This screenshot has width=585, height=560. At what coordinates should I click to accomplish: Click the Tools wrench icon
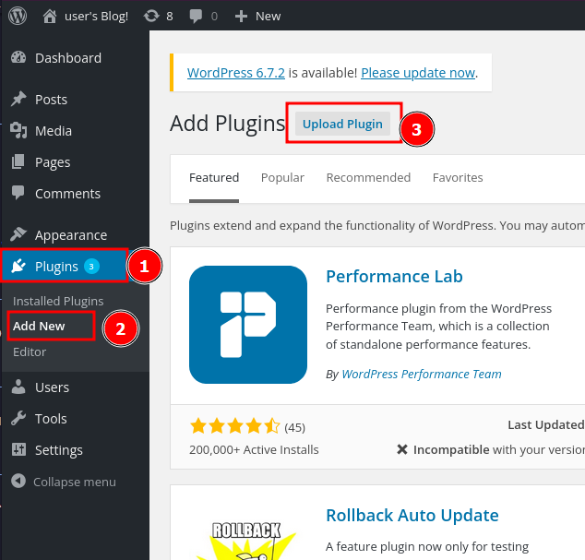(x=18, y=418)
